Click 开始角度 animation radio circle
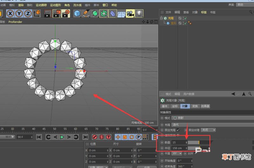254x168 pixels. [162, 161]
